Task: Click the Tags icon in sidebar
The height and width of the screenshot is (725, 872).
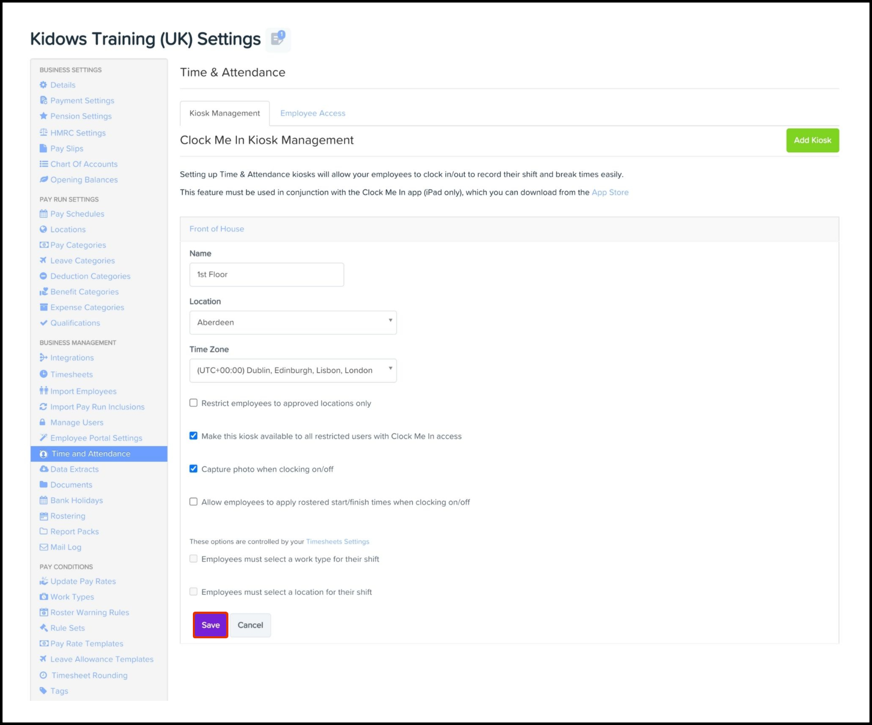Action: tap(43, 690)
